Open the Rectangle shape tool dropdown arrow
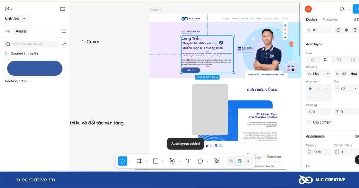The width and height of the screenshot is (359, 188). (x=163, y=161)
